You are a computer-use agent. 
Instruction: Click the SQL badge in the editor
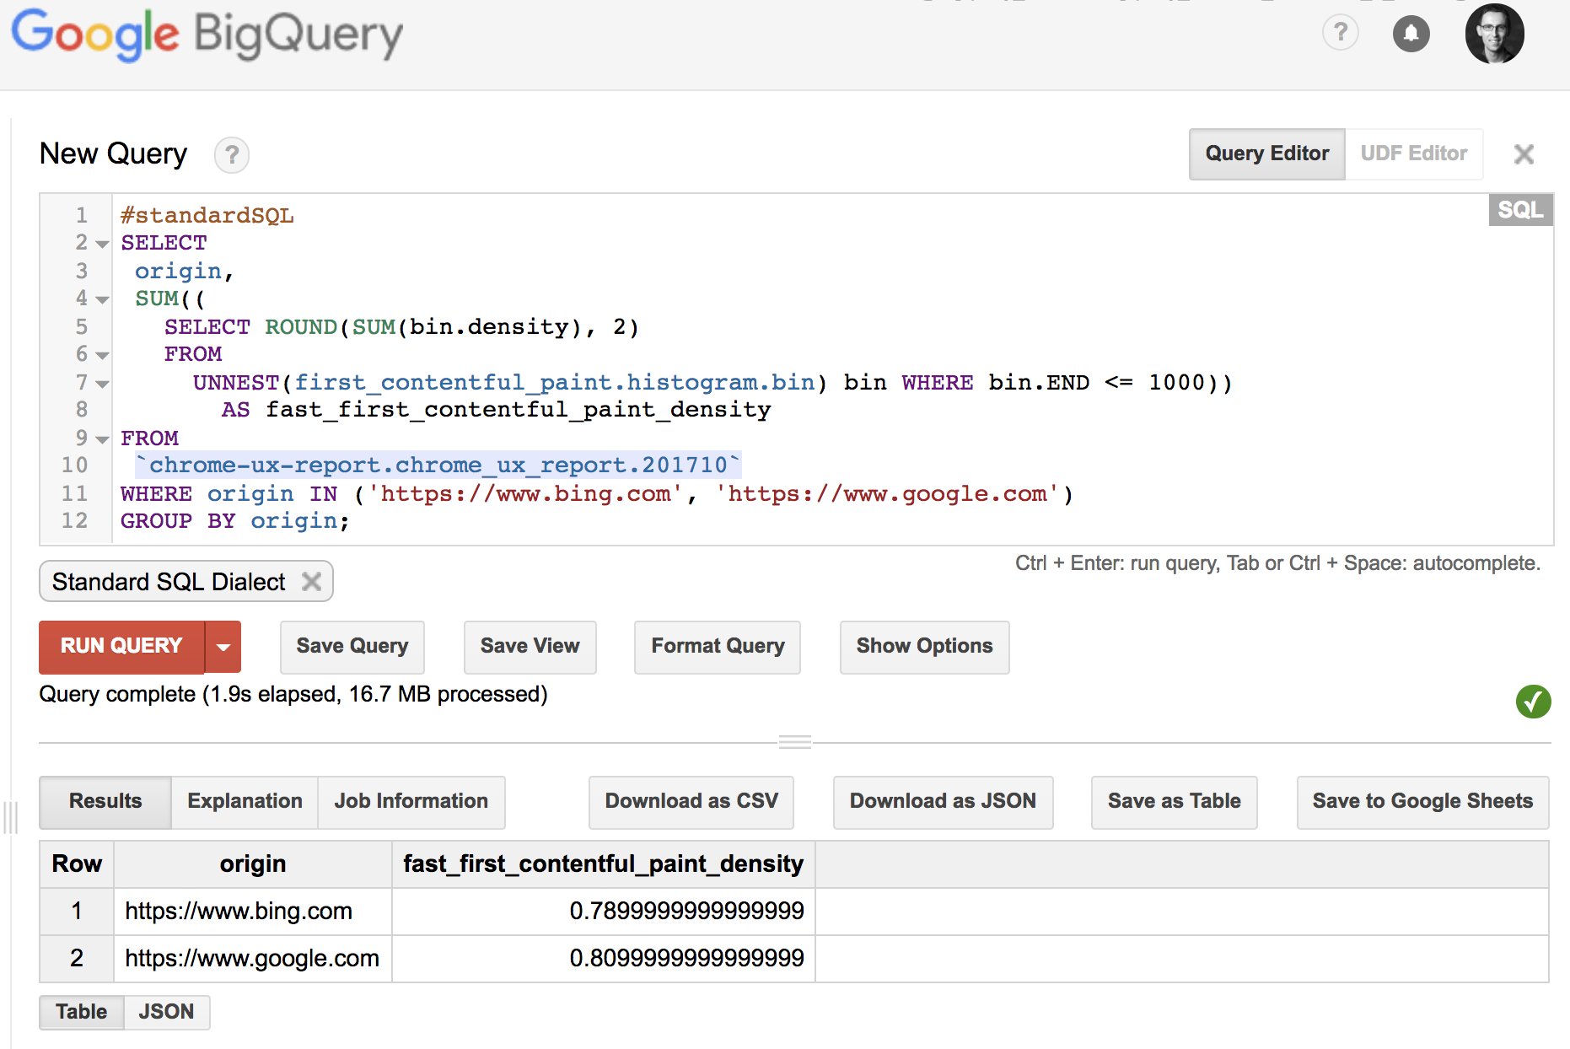click(x=1520, y=210)
